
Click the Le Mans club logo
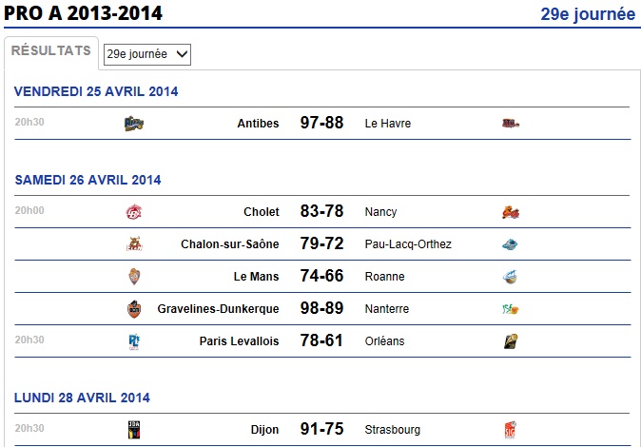point(134,277)
